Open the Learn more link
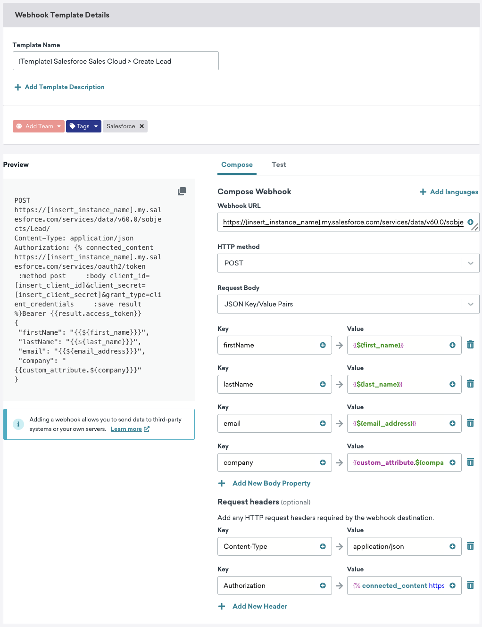 [x=130, y=429]
